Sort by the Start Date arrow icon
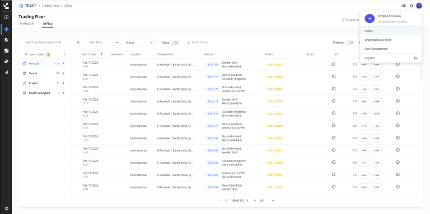 coord(102,54)
